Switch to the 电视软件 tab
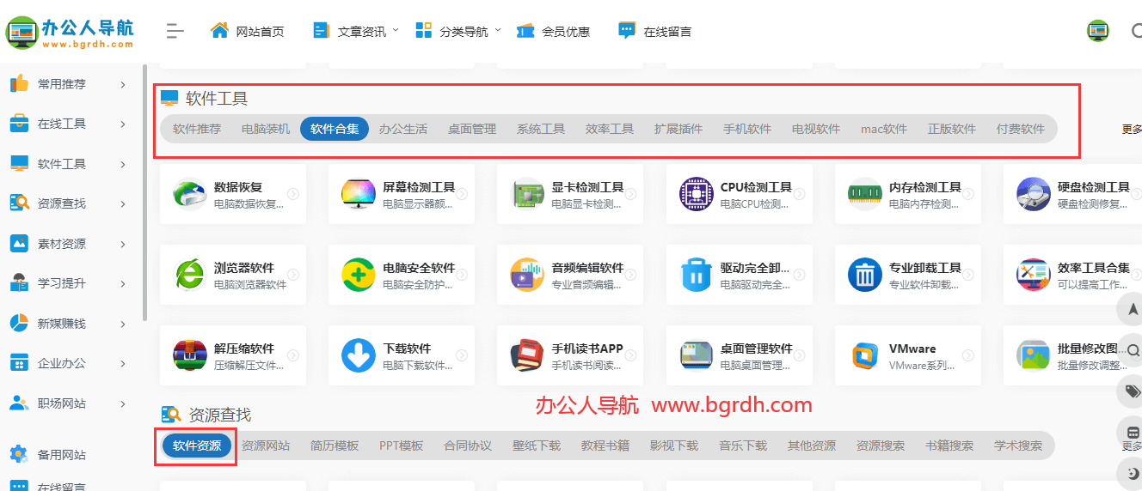The height and width of the screenshot is (491, 1142). click(x=816, y=129)
